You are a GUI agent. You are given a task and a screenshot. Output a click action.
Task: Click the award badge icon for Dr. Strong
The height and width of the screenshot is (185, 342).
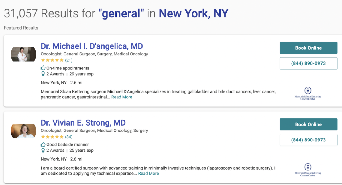pyautogui.click(x=43, y=150)
